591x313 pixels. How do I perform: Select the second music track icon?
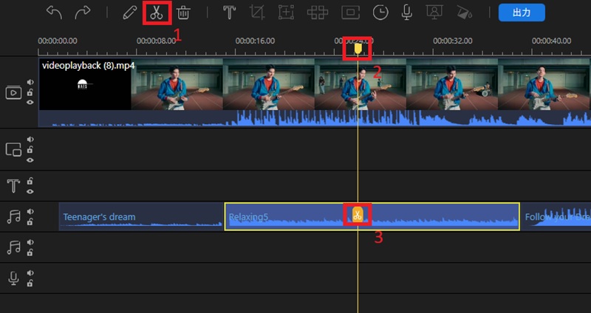pos(13,247)
